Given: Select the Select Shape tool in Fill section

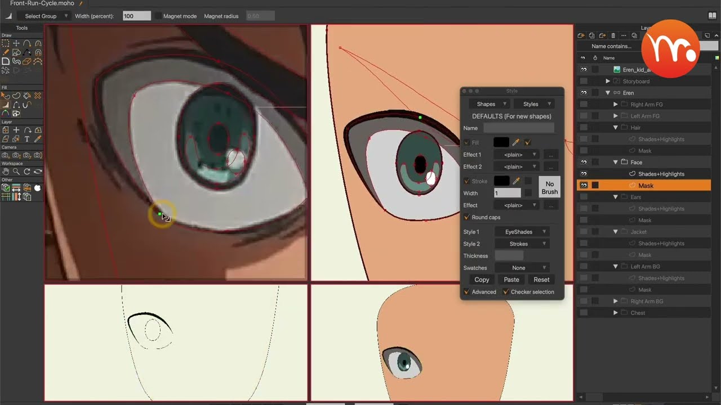Looking at the screenshot, I should pyautogui.click(x=6, y=96).
